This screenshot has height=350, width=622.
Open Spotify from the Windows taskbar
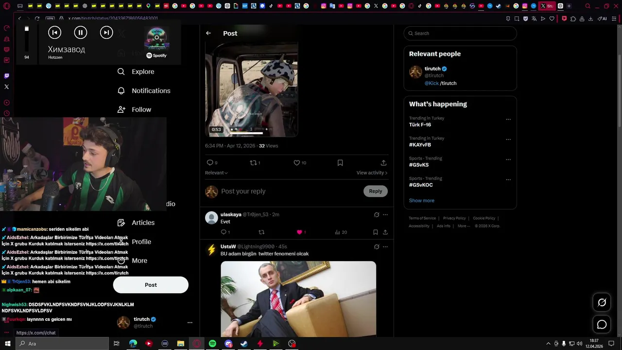[212, 344]
